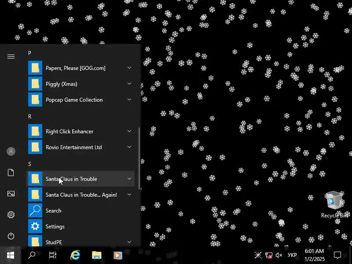Open the Start menu hamburger button

point(11,56)
